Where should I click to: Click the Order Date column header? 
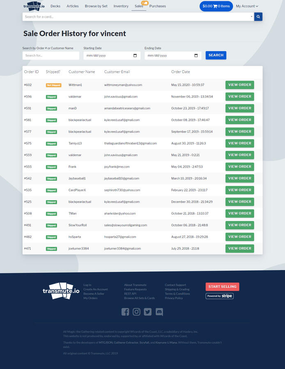180,72
